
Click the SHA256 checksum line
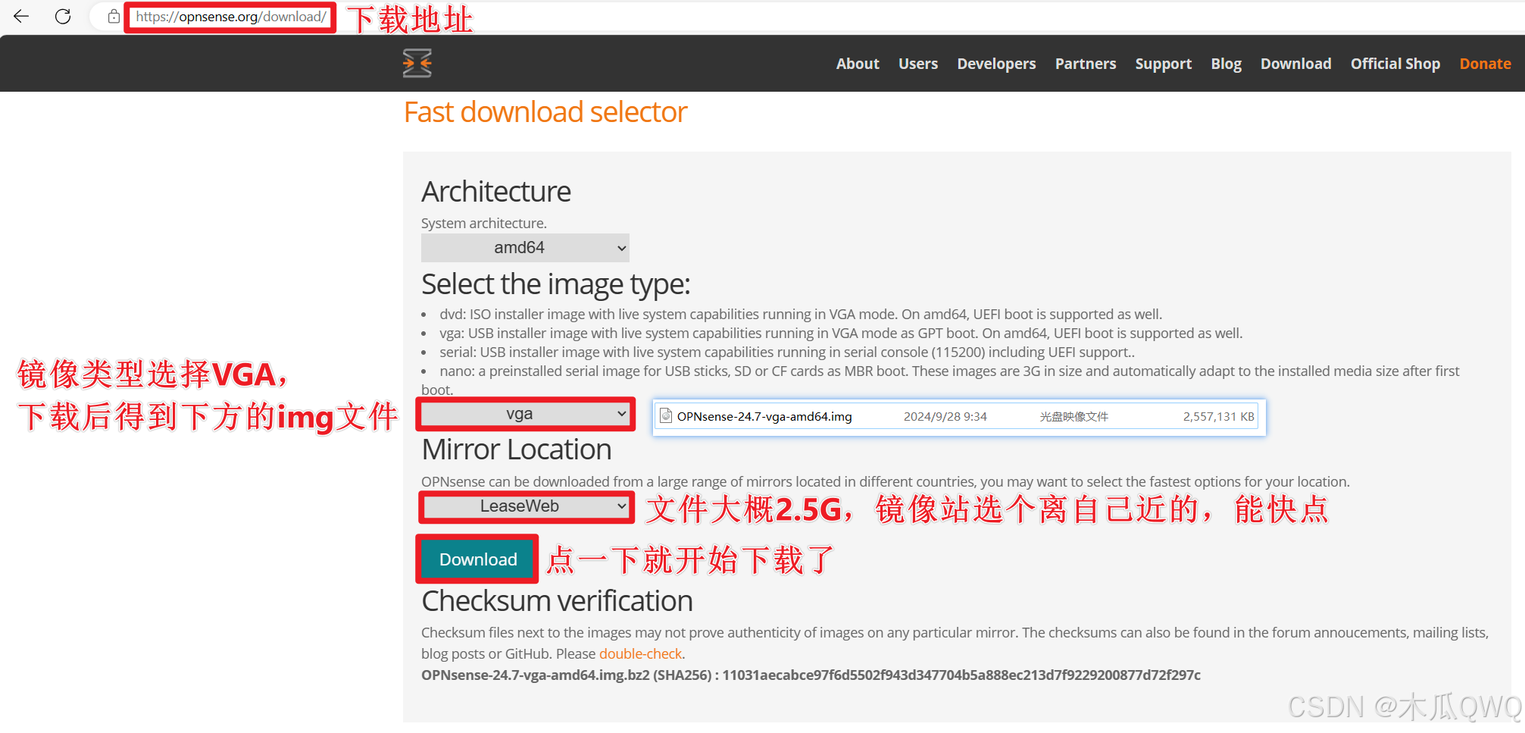pyautogui.click(x=811, y=675)
